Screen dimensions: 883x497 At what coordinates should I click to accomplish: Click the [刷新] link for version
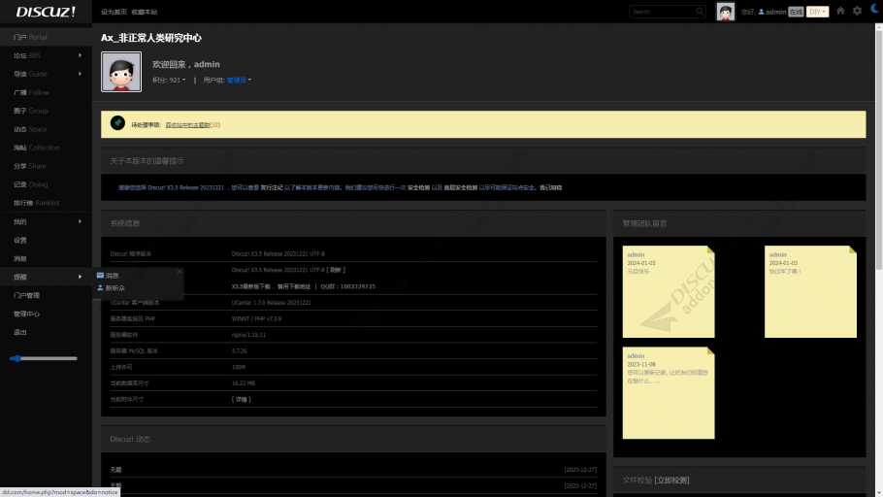pos(336,270)
